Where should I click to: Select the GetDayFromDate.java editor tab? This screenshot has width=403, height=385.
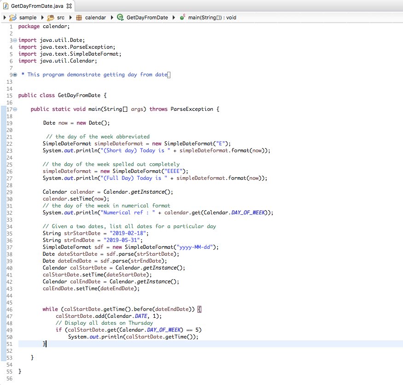37,6
